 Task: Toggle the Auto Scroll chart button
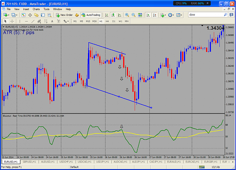point(148,15)
